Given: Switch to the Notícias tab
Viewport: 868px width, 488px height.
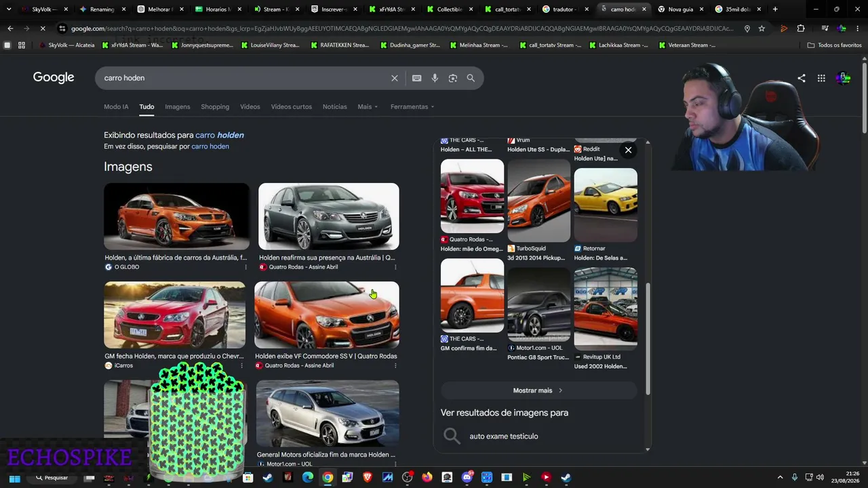Looking at the screenshot, I should 335,106.
